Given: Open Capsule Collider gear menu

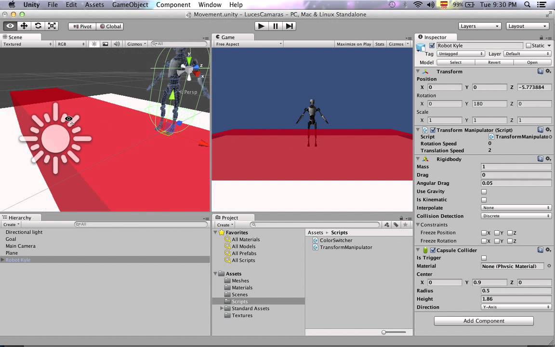Looking at the screenshot, I should pos(548,250).
